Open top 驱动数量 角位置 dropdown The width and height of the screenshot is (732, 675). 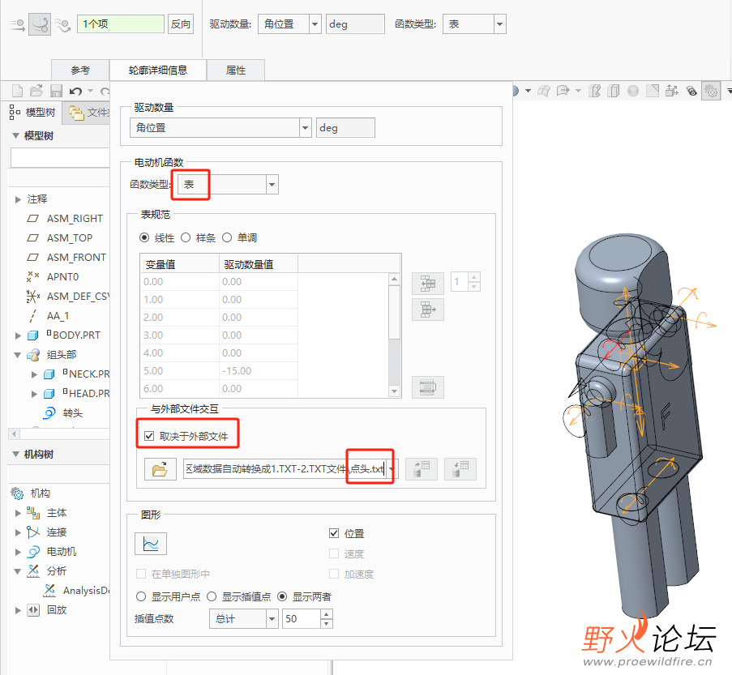click(x=315, y=23)
